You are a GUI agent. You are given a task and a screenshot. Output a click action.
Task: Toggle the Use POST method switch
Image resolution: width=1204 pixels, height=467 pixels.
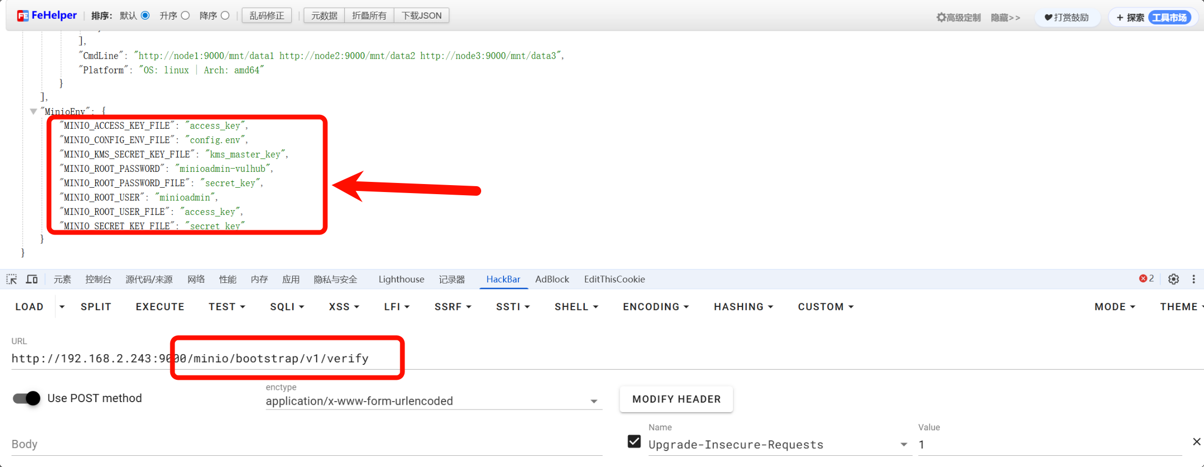(27, 398)
